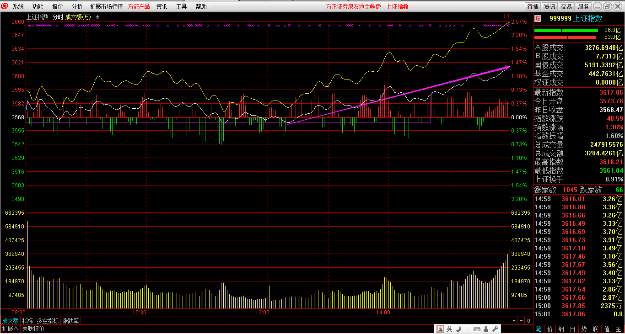This screenshot has height=334, width=625.
Task: Open the 分析 menu
Action: coord(77,6)
